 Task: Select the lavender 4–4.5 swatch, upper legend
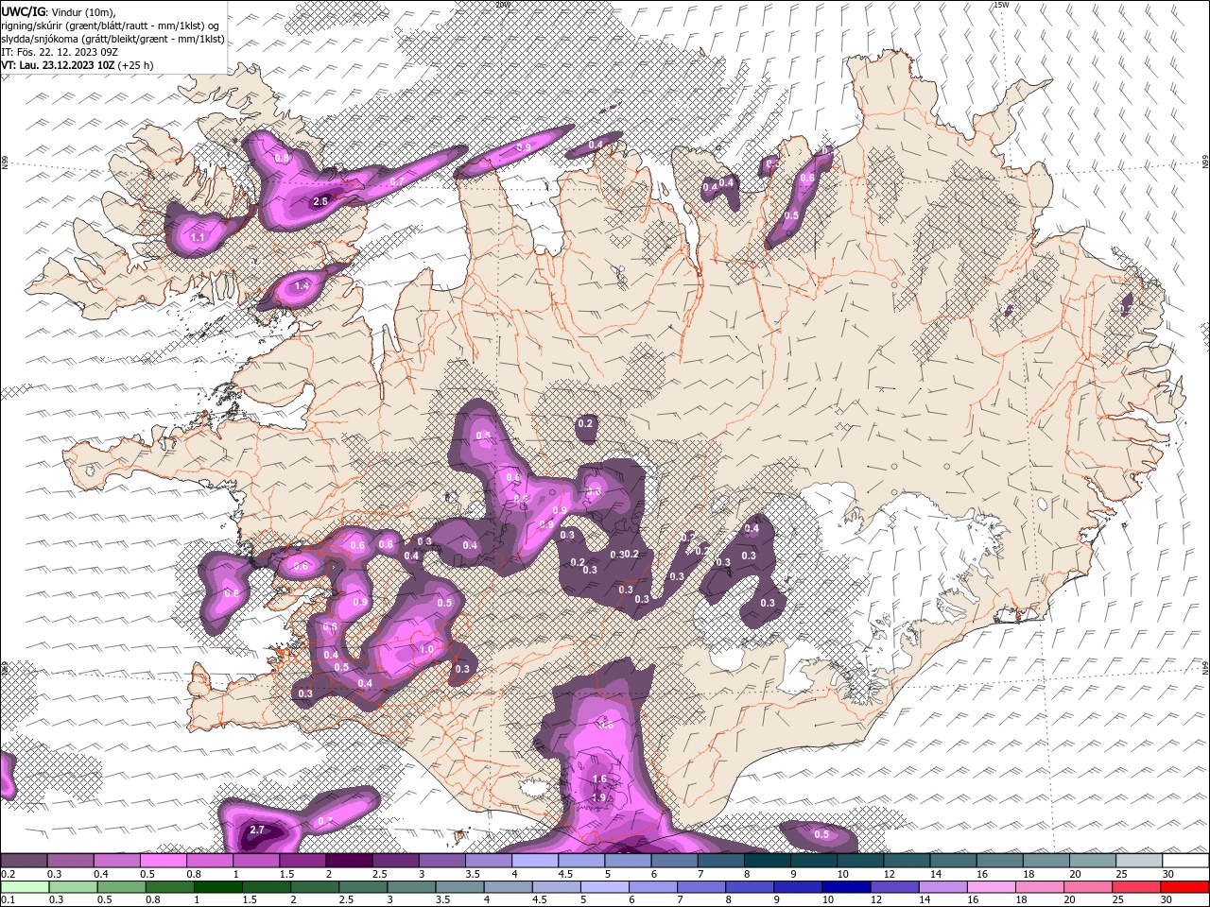[535, 861]
